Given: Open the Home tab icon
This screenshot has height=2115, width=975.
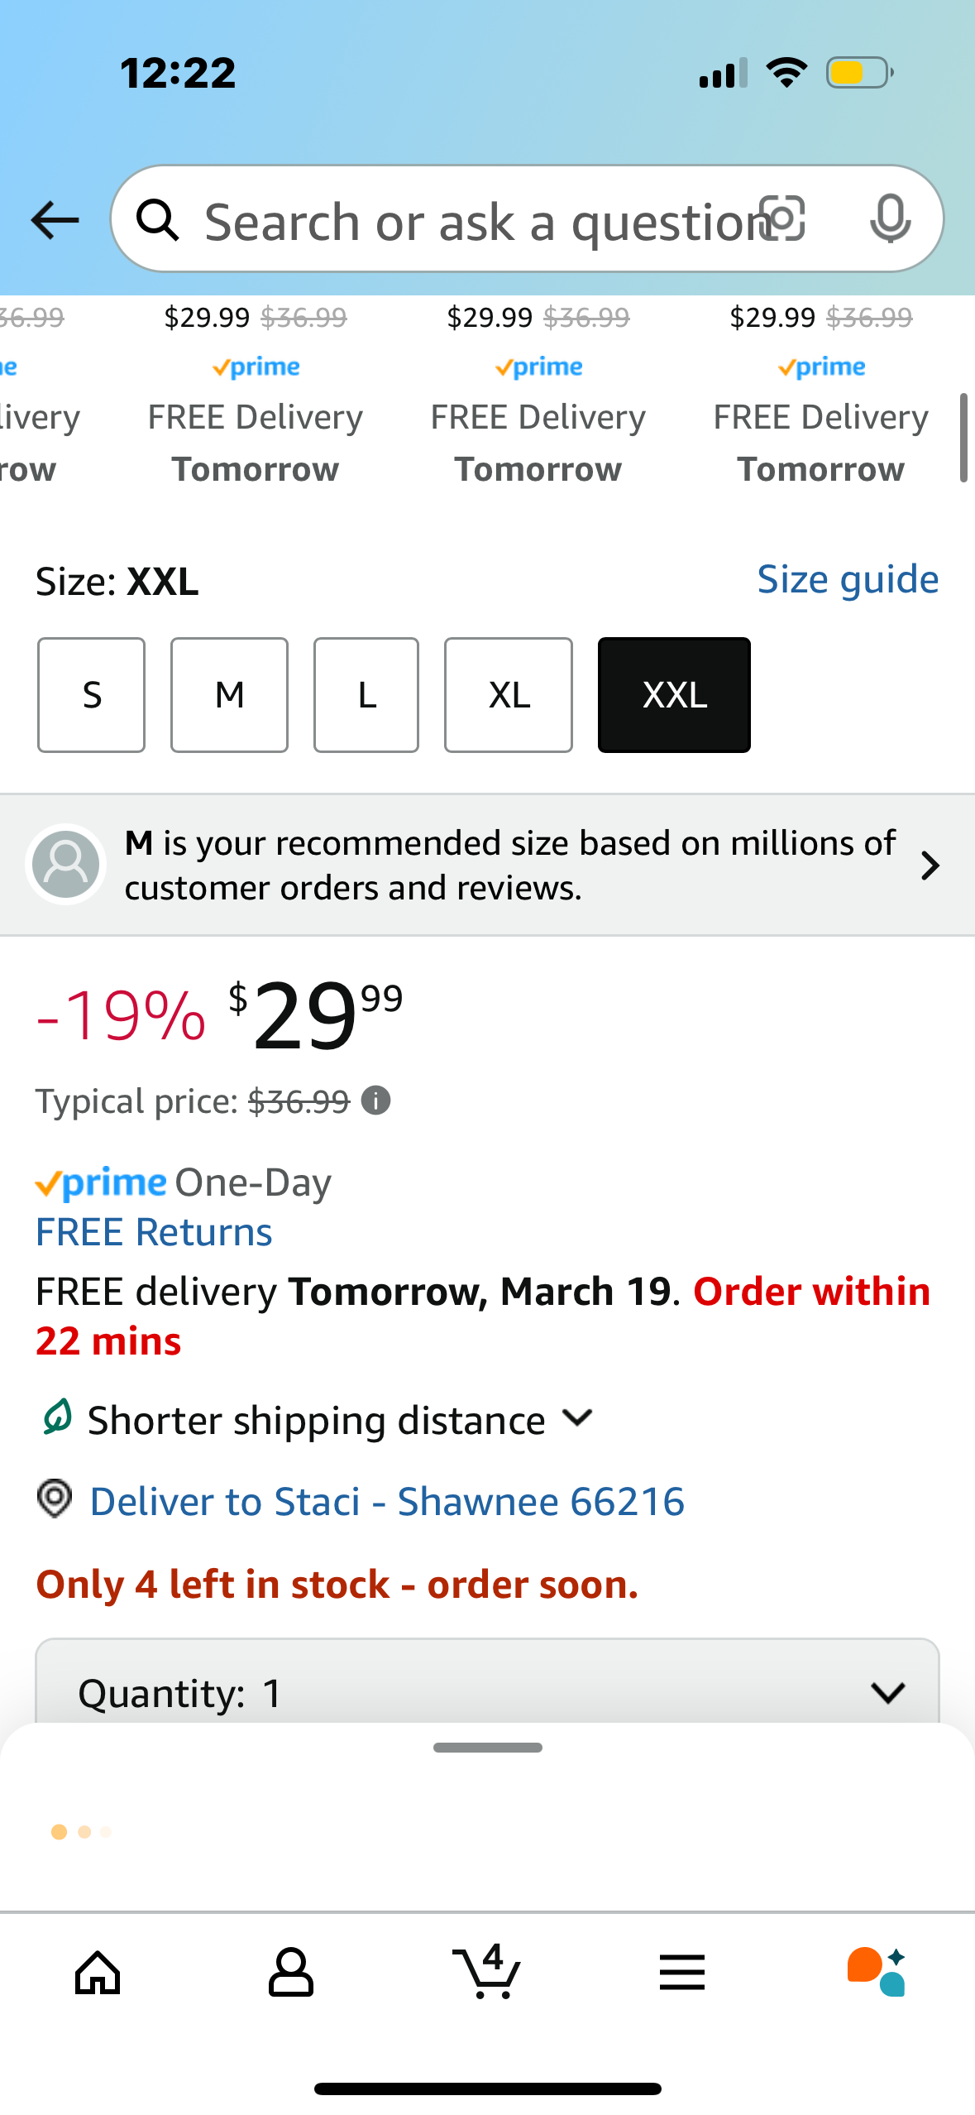Looking at the screenshot, I should coord(98,1973).
